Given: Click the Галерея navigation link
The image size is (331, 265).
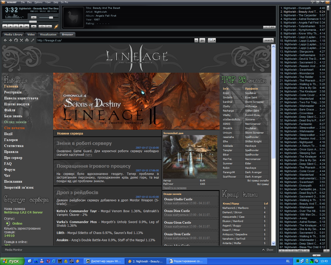Looking at the screenshot, I should pos(11,140).
